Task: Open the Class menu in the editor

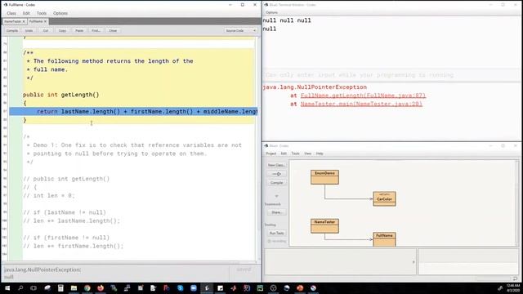Action: 11,13
